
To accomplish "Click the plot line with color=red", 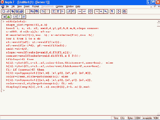I will (53, 66).
